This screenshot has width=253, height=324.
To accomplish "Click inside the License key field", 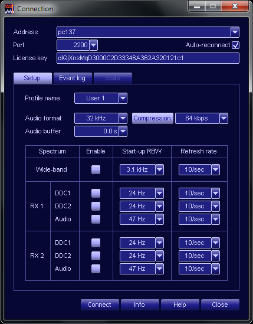I will tap(148, 58).
